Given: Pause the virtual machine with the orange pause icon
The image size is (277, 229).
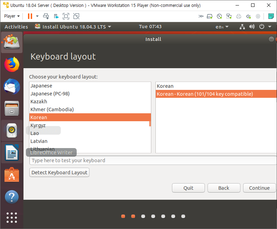Looking at the screenshot, I should pyautogui.click(x=30, y=16).
